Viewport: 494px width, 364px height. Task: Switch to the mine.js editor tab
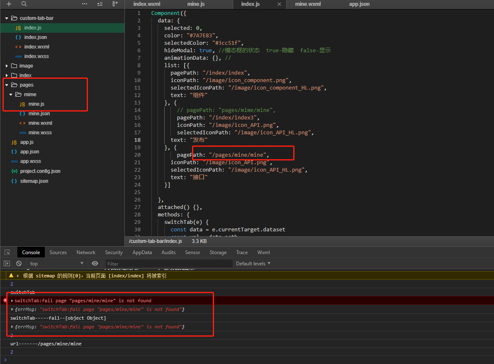point(196,4)
